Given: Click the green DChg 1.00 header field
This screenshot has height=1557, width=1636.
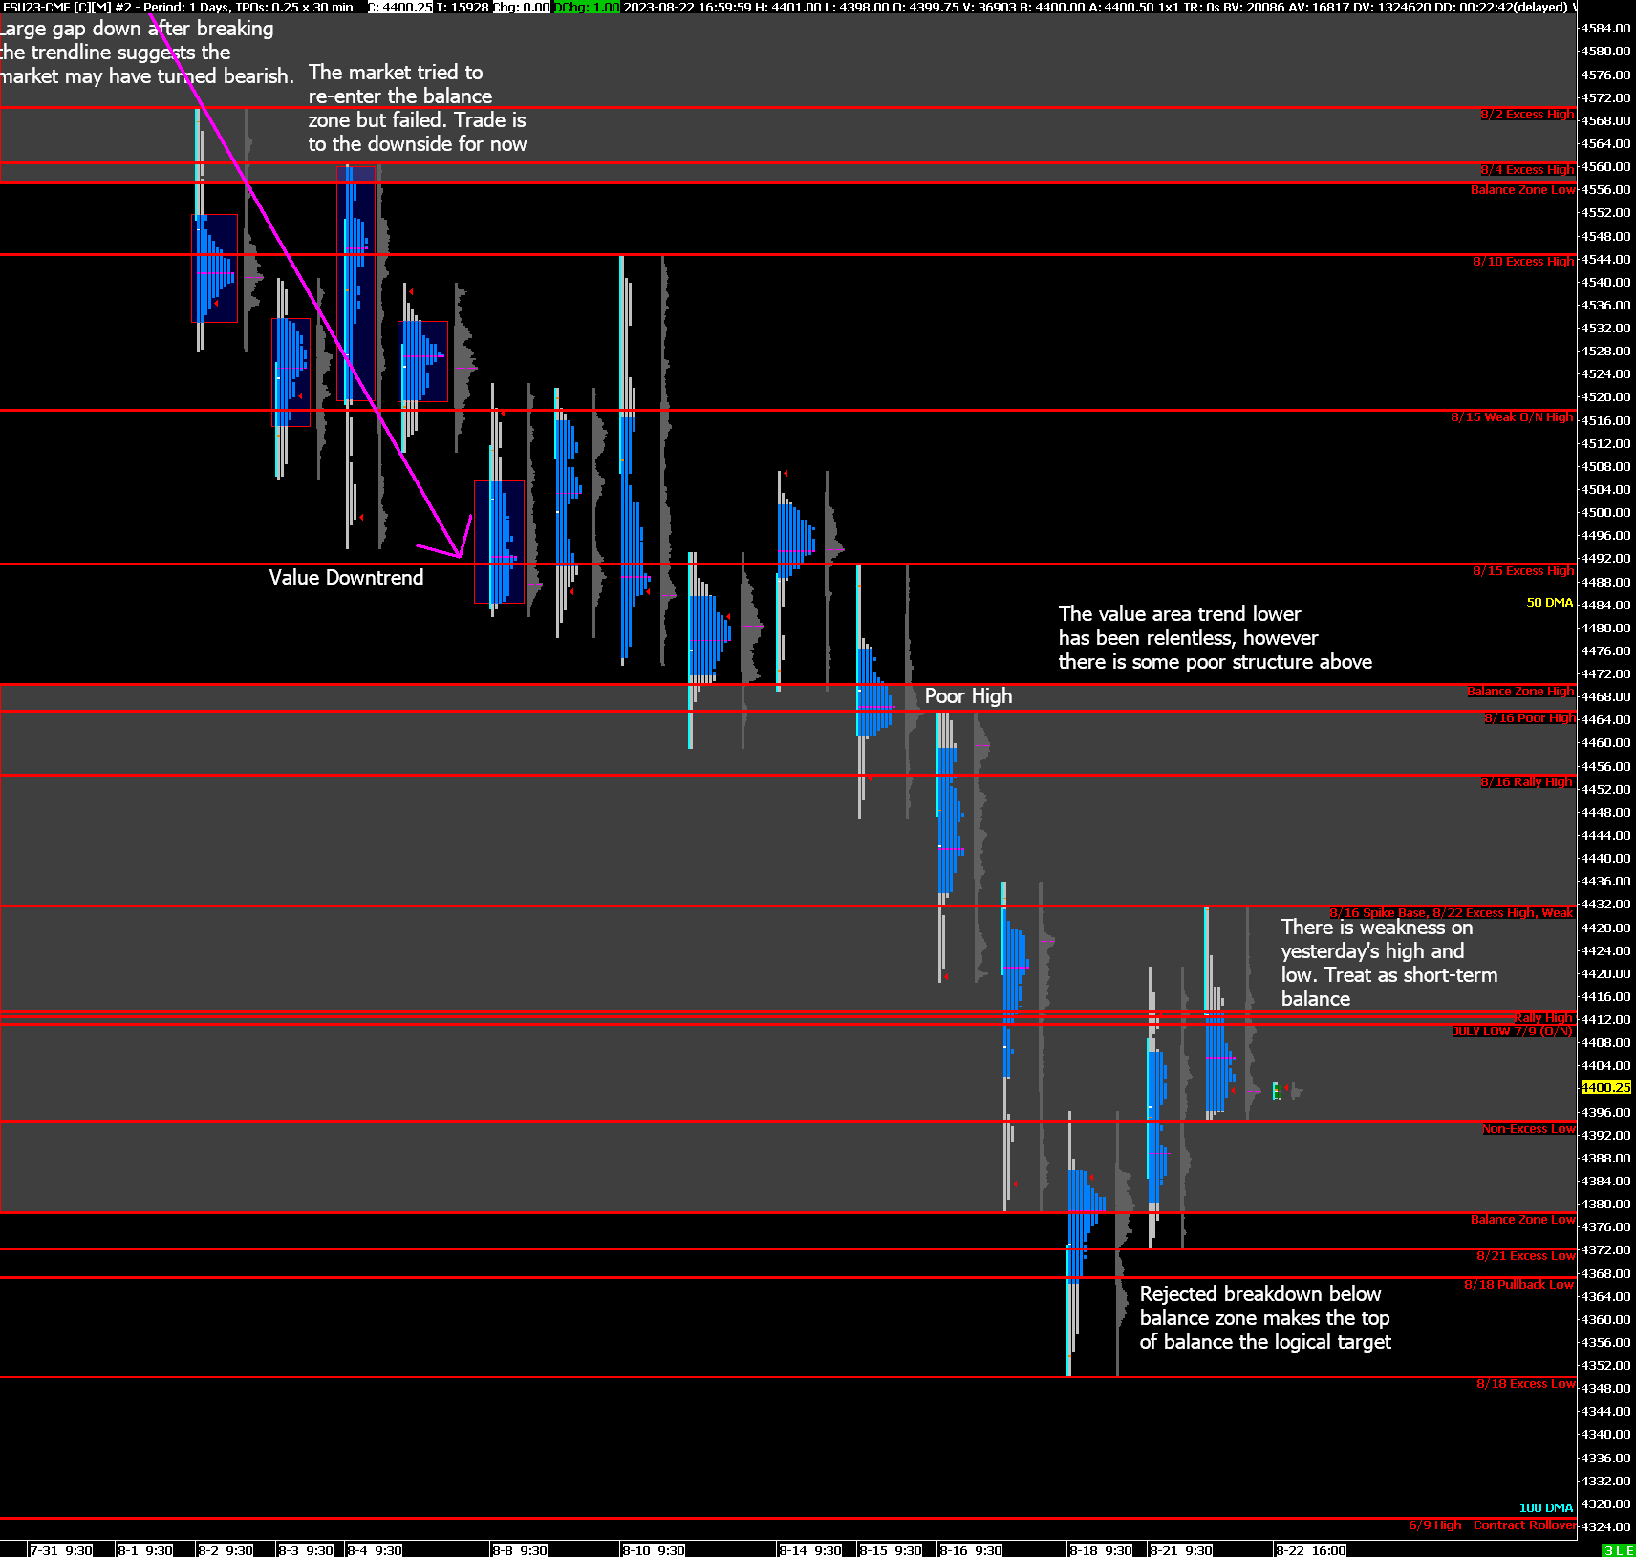Looking at the screenshot, I should 586,7.
